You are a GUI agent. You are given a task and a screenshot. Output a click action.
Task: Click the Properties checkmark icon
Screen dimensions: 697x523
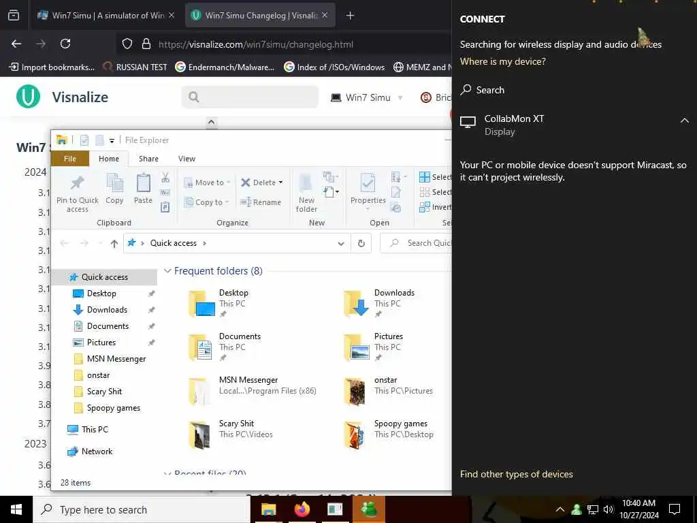[x=368, y=184]
